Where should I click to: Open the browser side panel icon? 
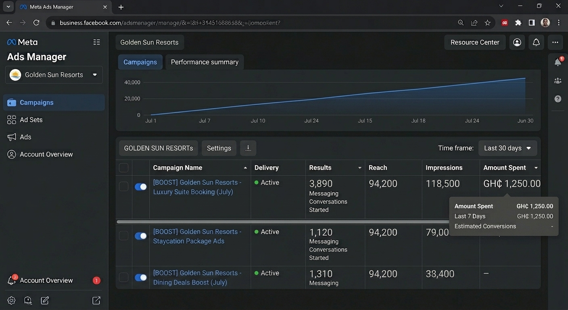pyautogui.click(x=532, y=23)
